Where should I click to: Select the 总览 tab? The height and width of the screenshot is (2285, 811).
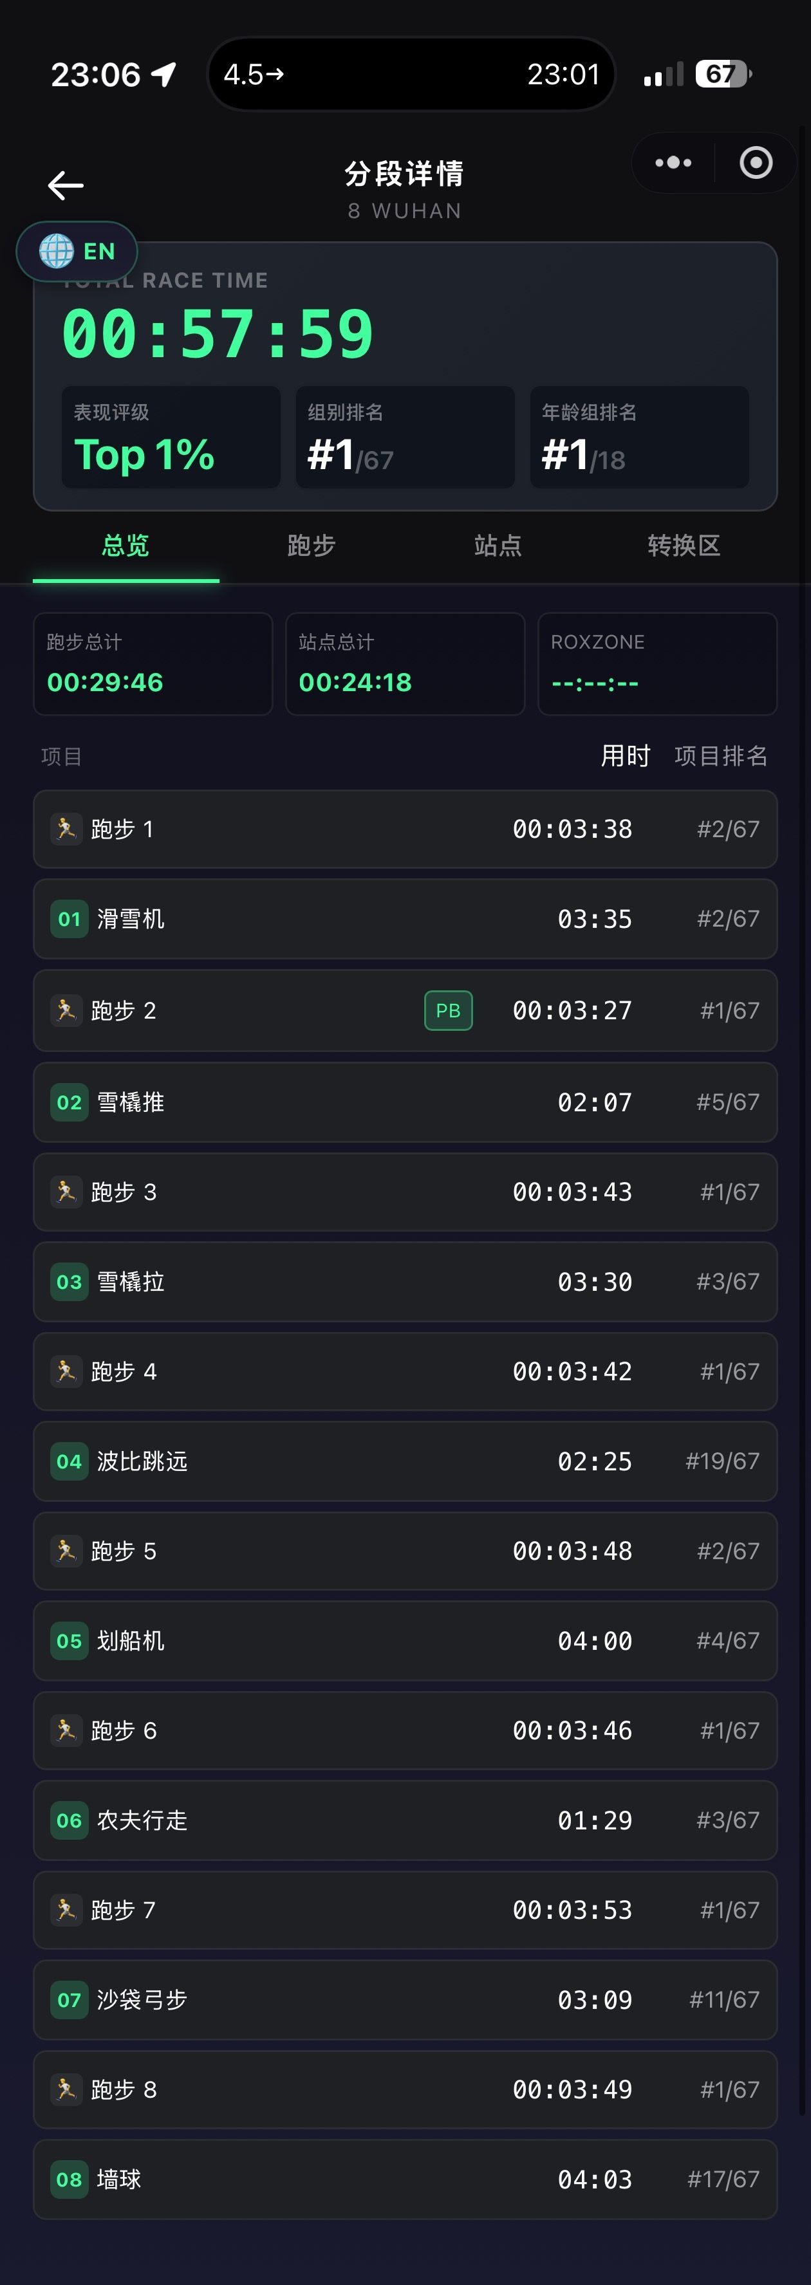[x=126, y=546]
